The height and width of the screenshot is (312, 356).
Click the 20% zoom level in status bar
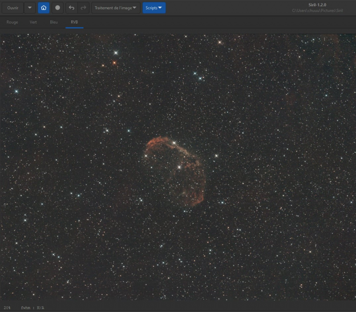coord(7,308)
